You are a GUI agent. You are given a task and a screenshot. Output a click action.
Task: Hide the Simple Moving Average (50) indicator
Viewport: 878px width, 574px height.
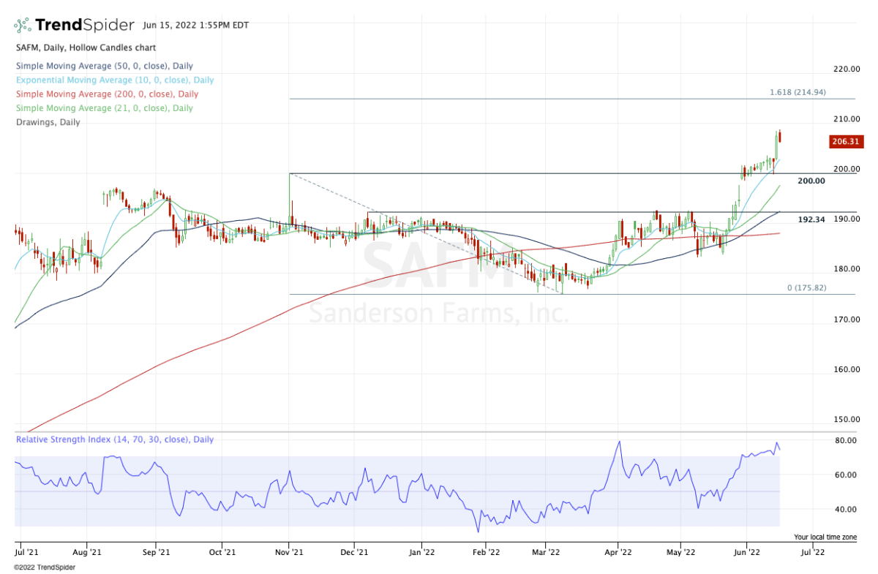(x=103, y=66)
